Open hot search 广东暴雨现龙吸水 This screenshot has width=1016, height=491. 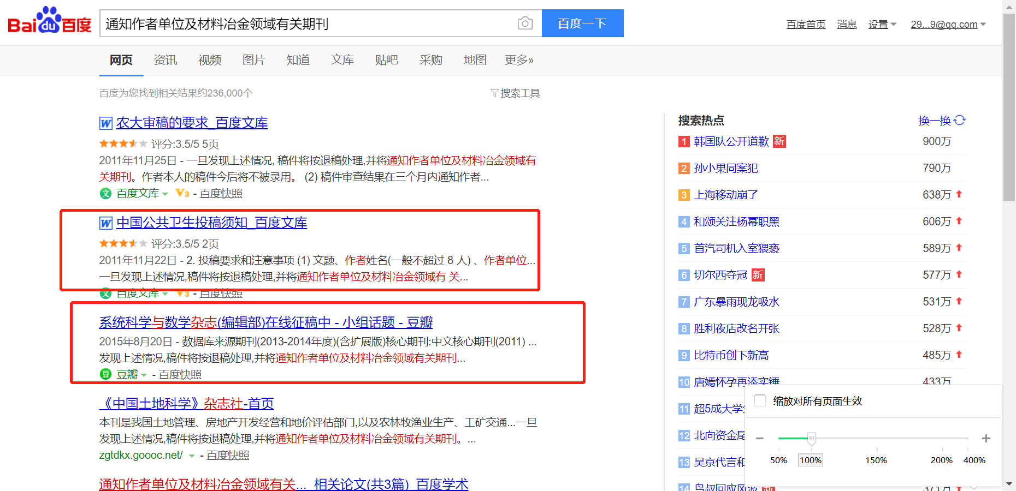pos(736,302)
